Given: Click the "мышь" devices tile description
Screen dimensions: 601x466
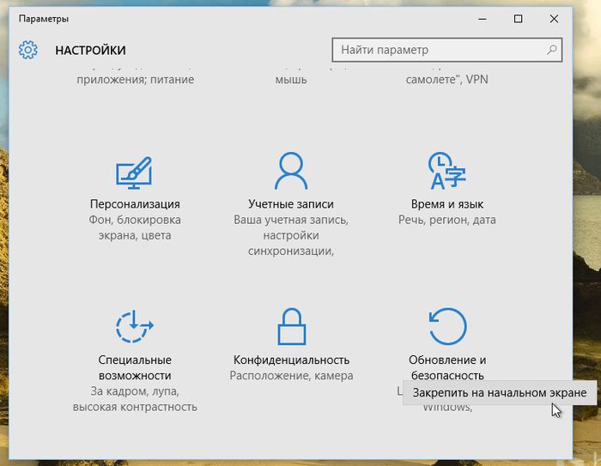Looking at the screenshot, I should (x=290, y=80).
